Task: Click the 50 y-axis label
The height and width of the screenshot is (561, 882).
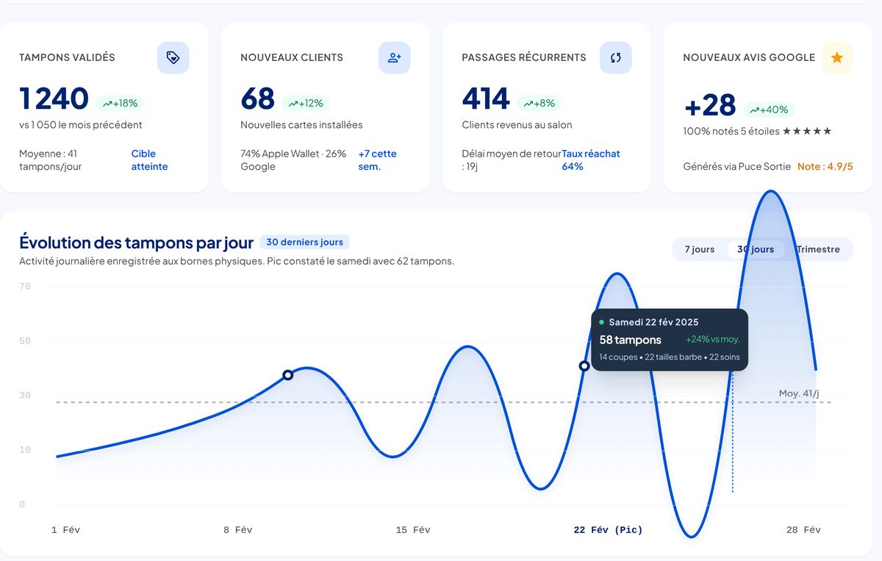Action: tap(25, 341)
